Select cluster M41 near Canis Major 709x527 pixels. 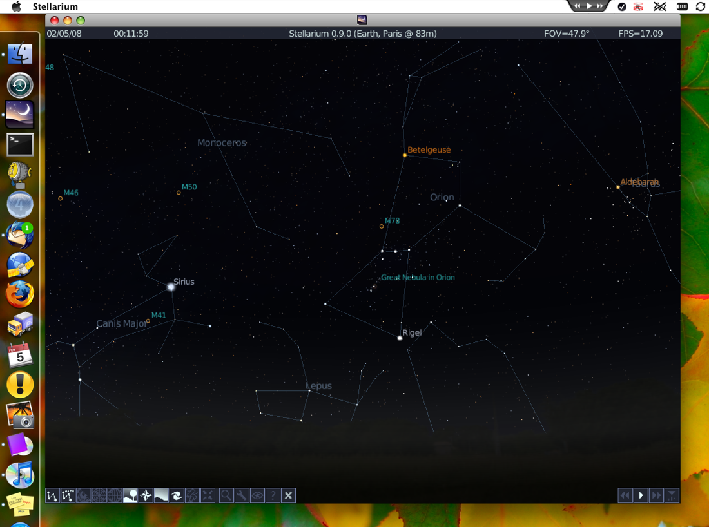[148, 321]
